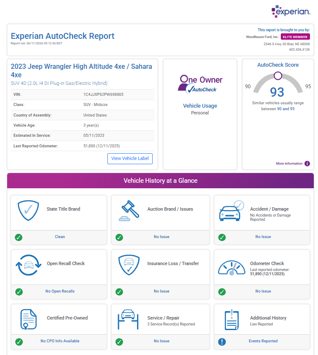Click the Woodhouse Ford, Inc. dealer name
Image resolution: width=318 pixels, height=355 pixels.
262,37
